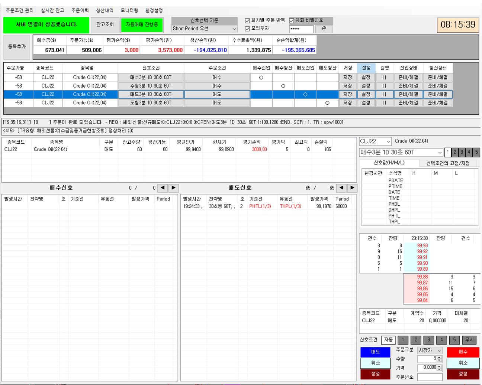Click the 자동 signal condition button

tap(388, 340)
